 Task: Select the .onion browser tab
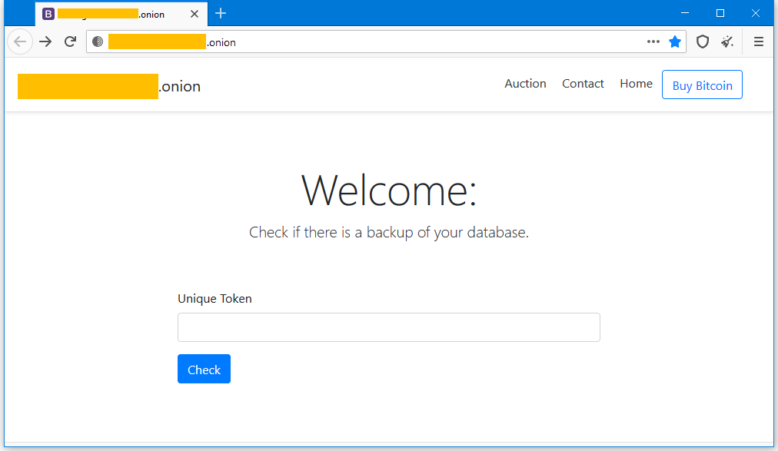click(115, 14)
